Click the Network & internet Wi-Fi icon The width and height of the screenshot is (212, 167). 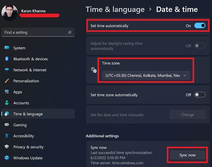click(x=7, y=70)
